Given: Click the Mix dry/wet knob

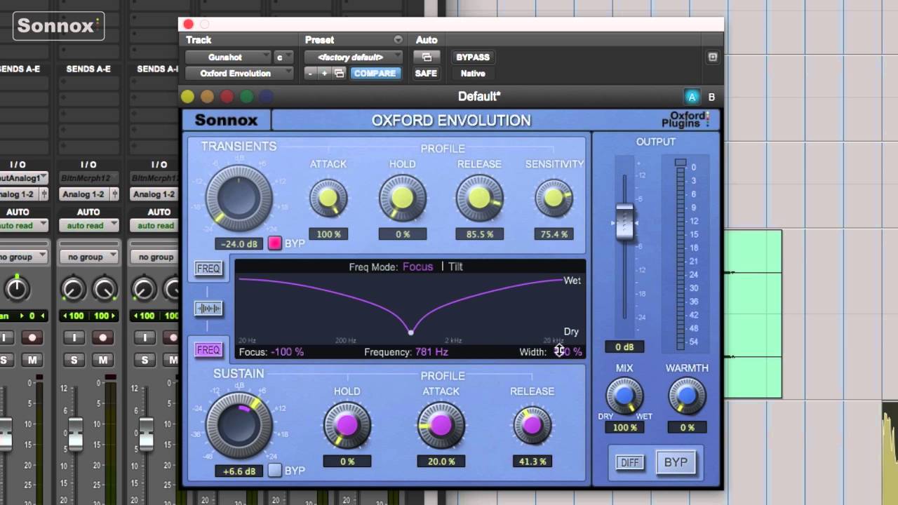Looking at the screenshot, I should click(624, 397).
